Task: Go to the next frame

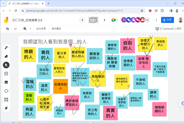Action: coord(104,20)
